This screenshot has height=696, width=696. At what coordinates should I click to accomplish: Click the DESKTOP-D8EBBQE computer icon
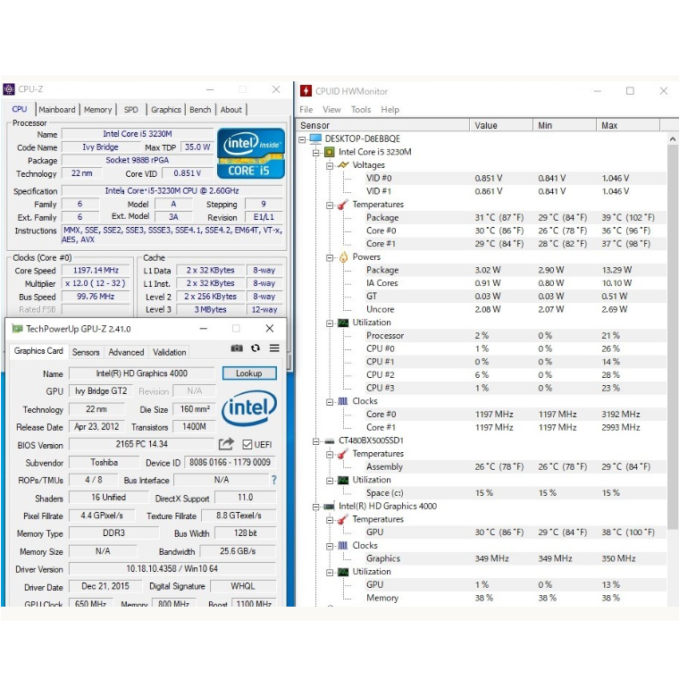click(315, 139)
